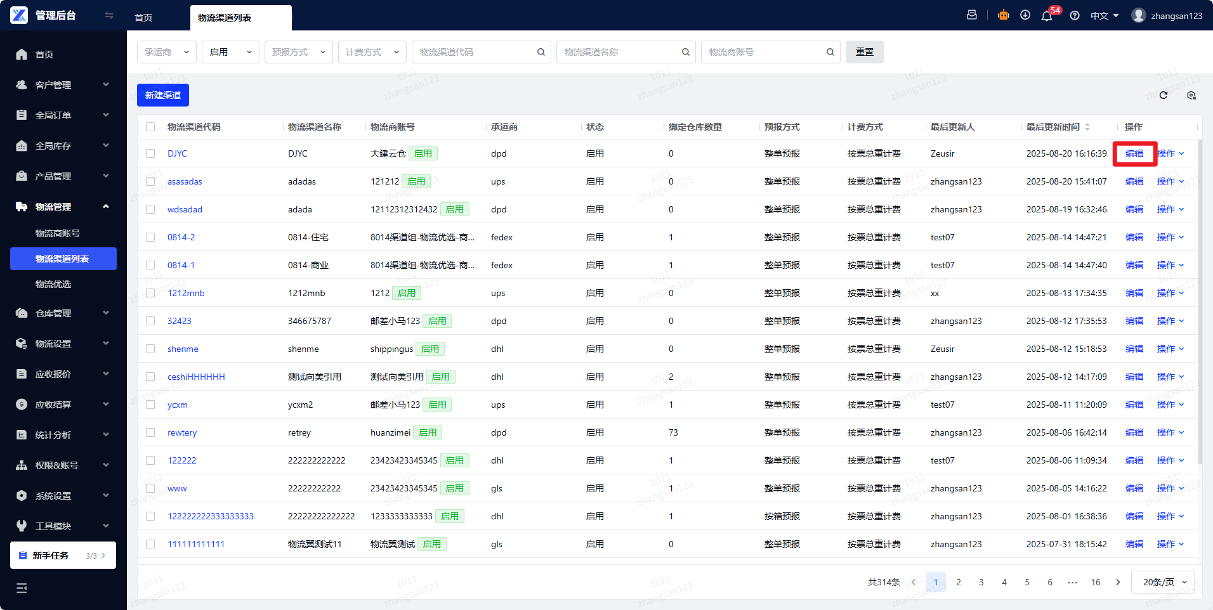This screenshot has height=610, width=1213.
Task: Open table column settings icon
Action: pos(1191,95)
